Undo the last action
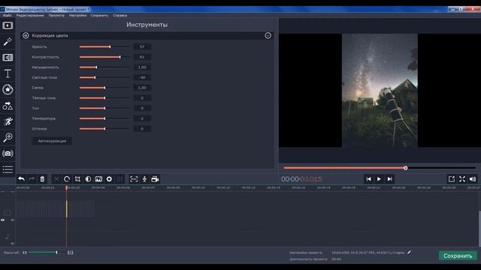The width and height of the screenshot is (481, 270). click(21, 179)
